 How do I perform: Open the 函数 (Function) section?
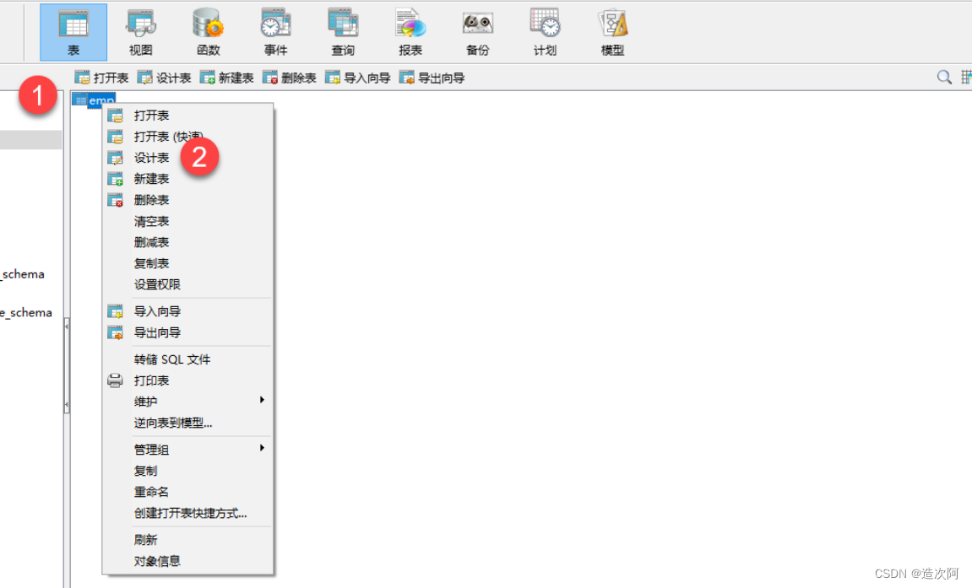point(209,32)
